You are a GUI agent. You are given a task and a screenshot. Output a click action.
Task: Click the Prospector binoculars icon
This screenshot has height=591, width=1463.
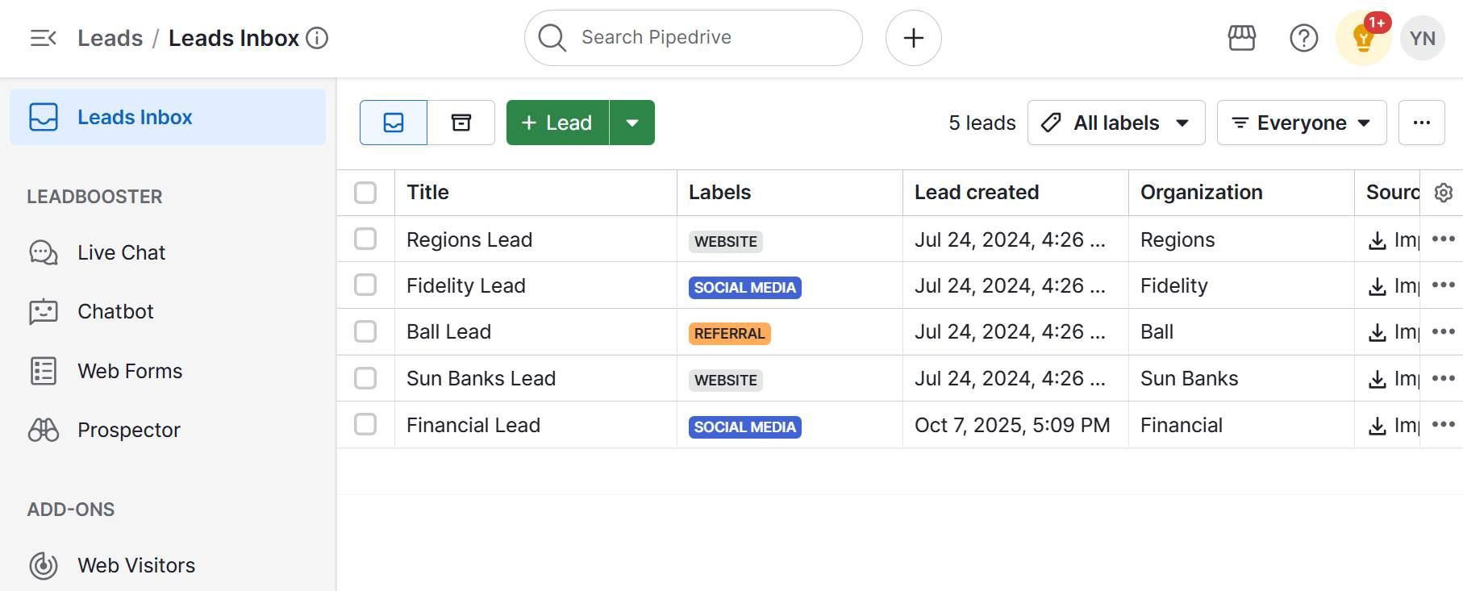(44, 430)
